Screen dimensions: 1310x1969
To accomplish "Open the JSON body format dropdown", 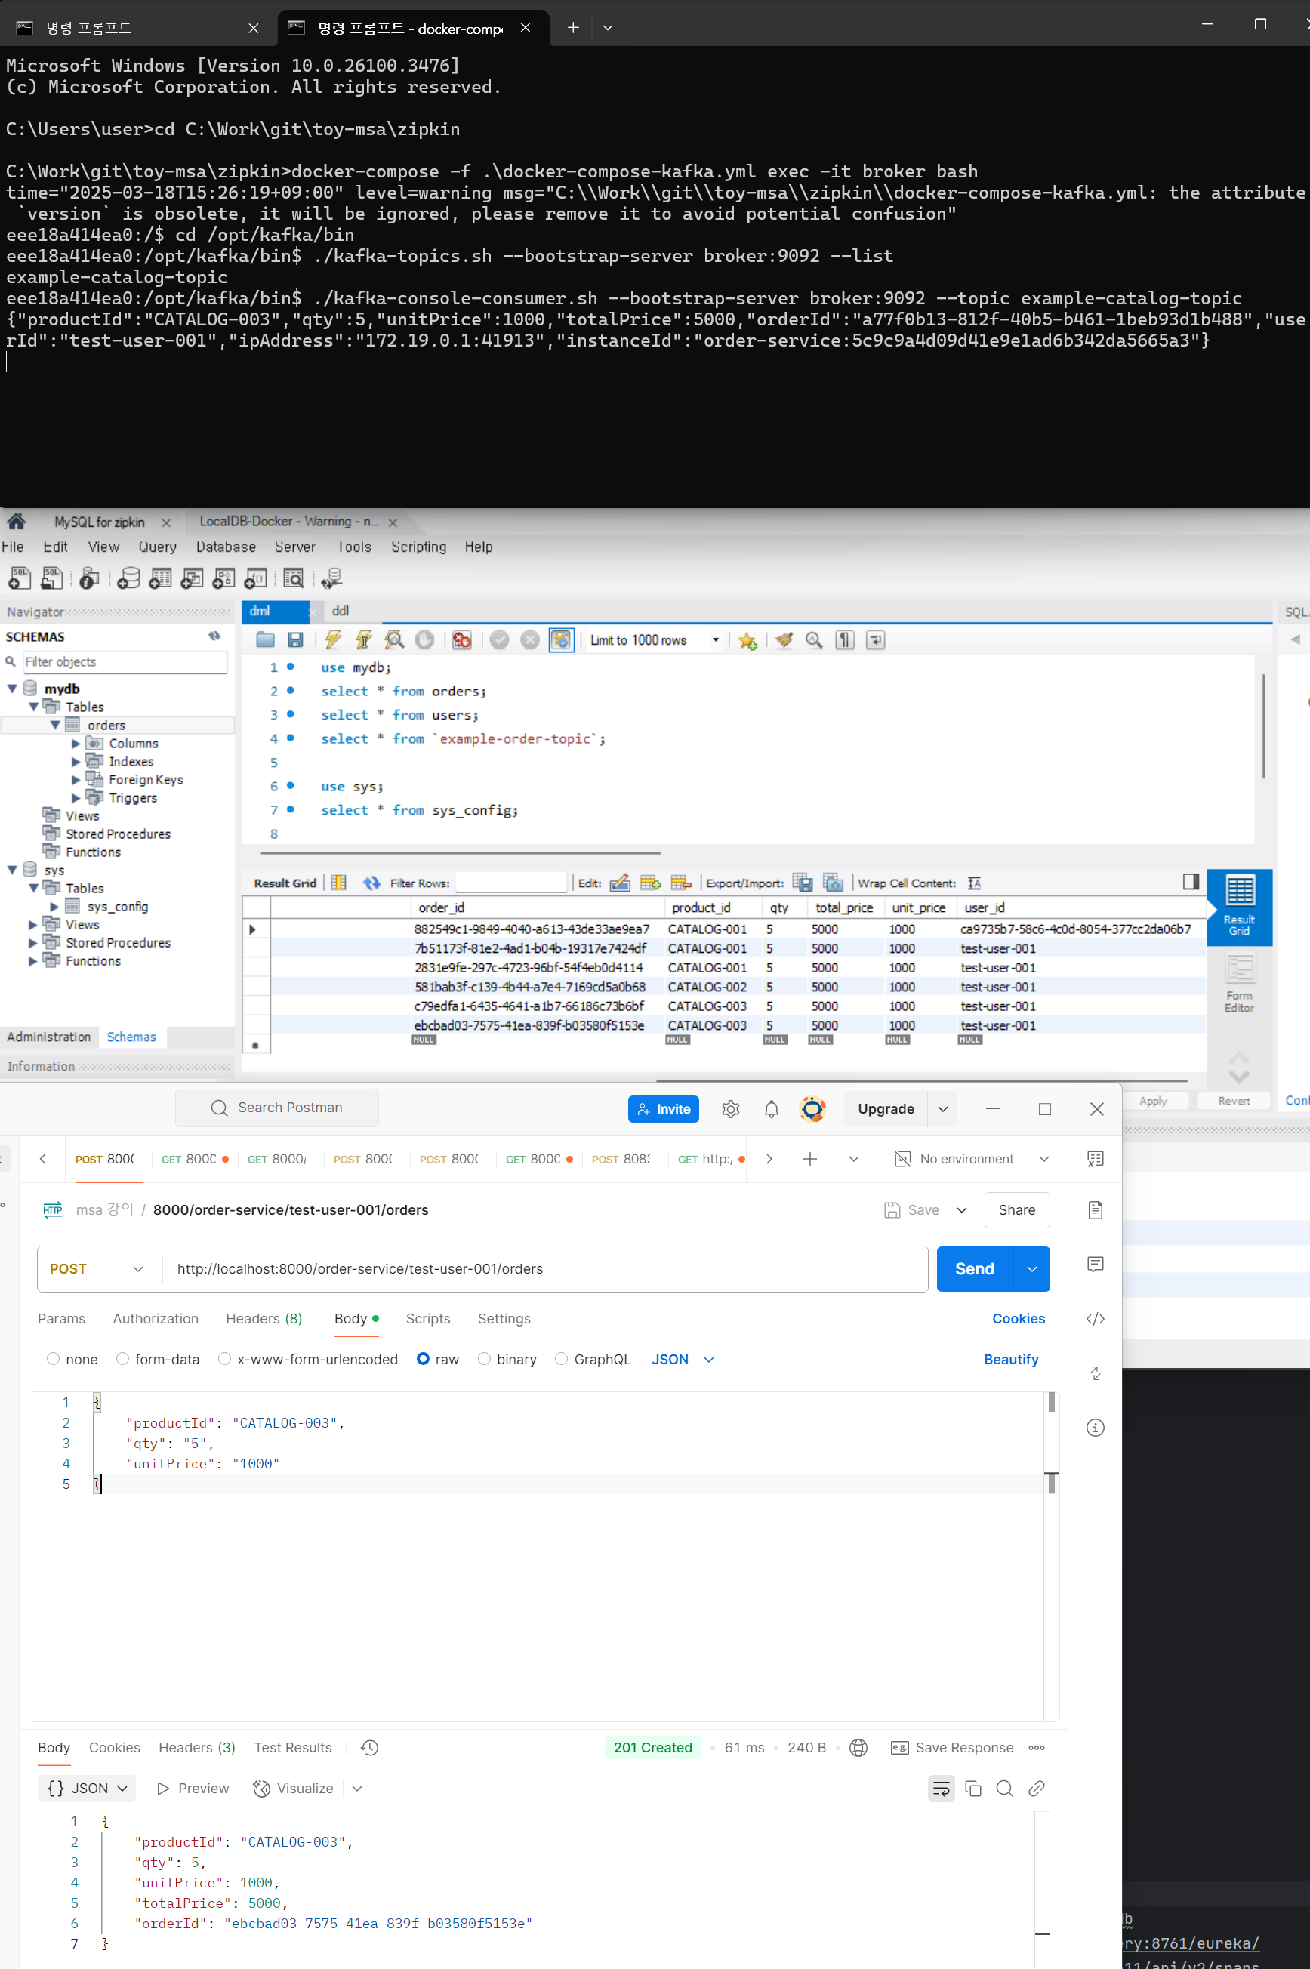I will (x=683, y=1359).
